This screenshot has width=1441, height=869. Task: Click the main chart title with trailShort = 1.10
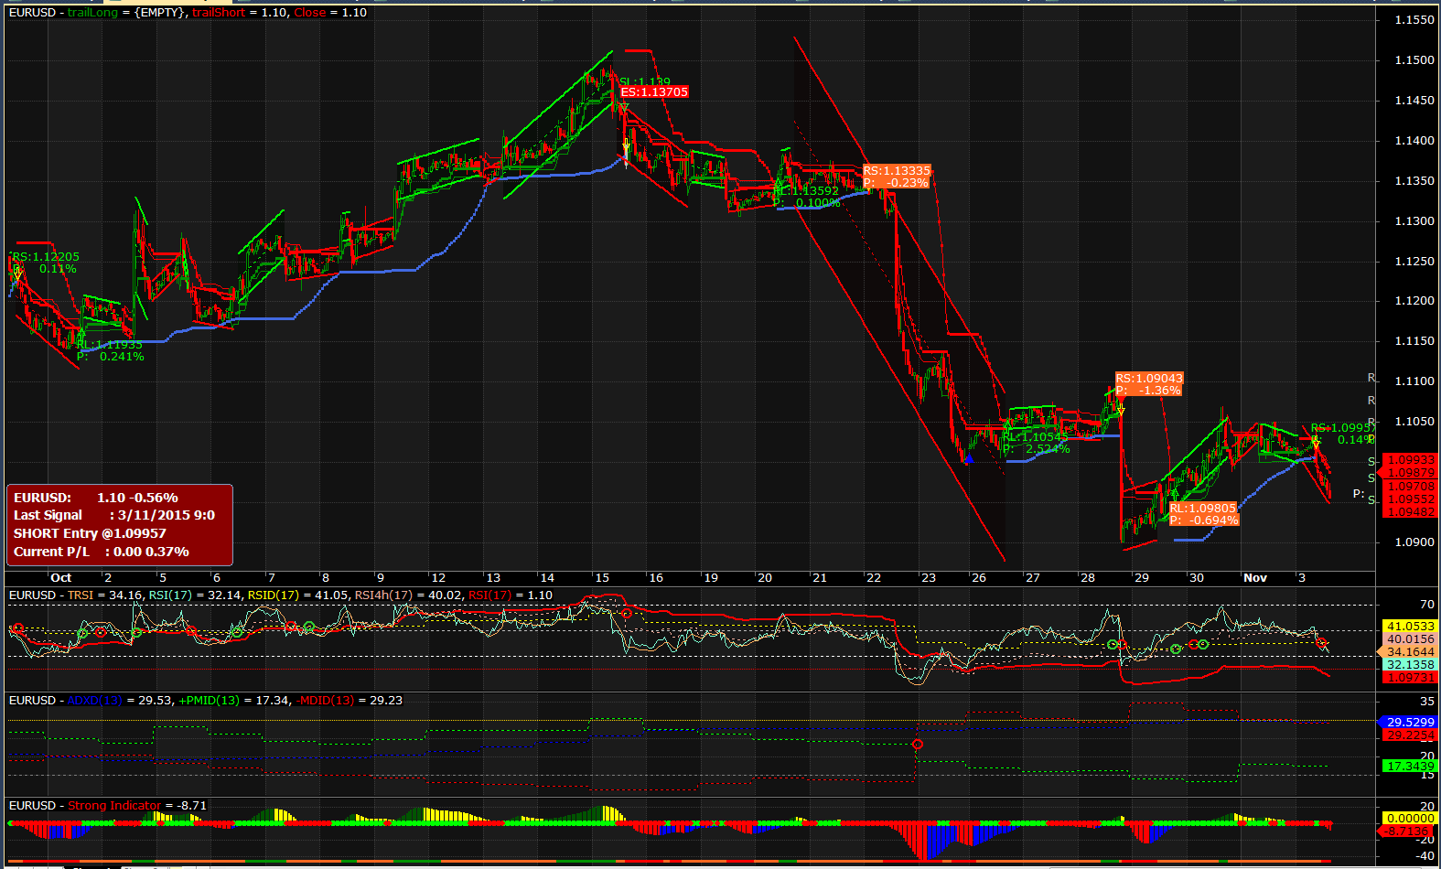click(x=188, y=13)
